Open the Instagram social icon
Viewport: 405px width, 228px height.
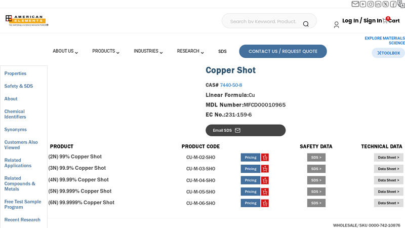[371, 4]
